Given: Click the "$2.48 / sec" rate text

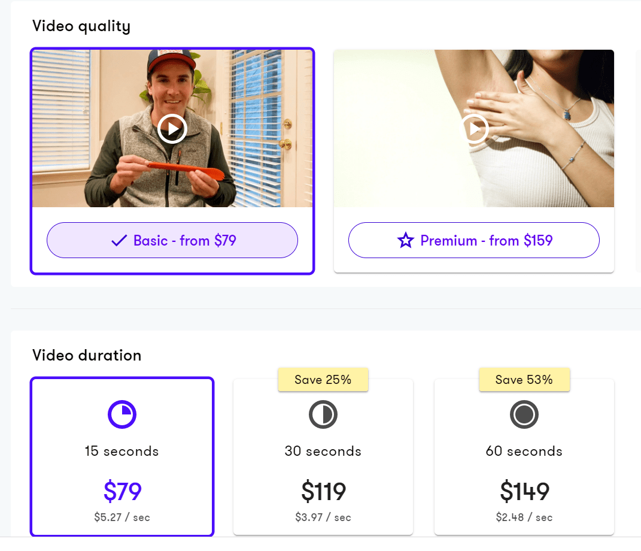Looking at the screenshot, I should coord(524,517).
